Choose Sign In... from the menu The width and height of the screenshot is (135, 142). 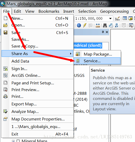coord(37,69)
